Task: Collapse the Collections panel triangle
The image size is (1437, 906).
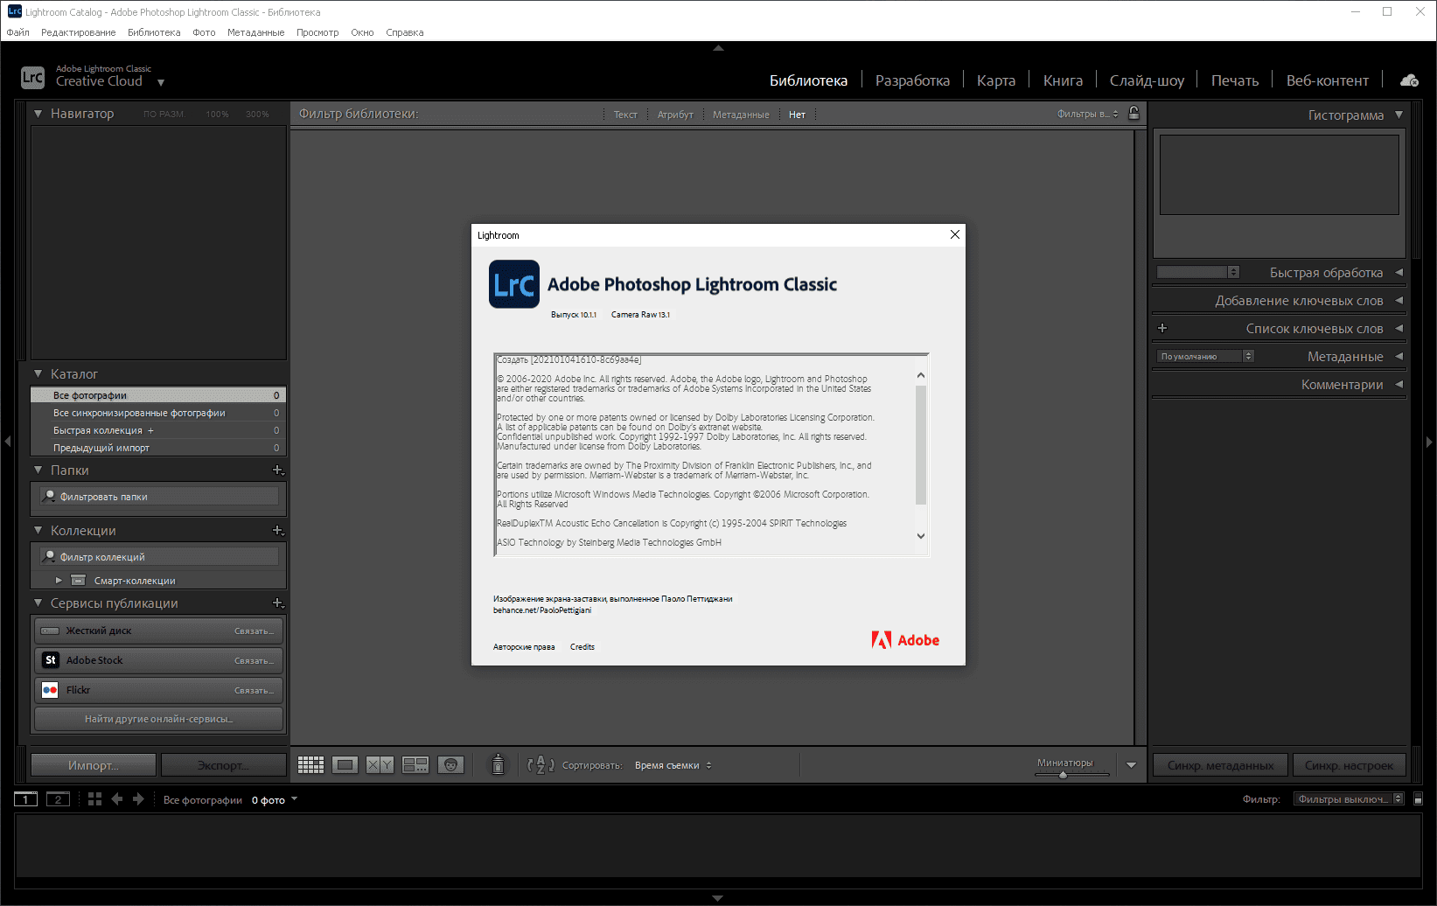Action: tap(38, 531)
